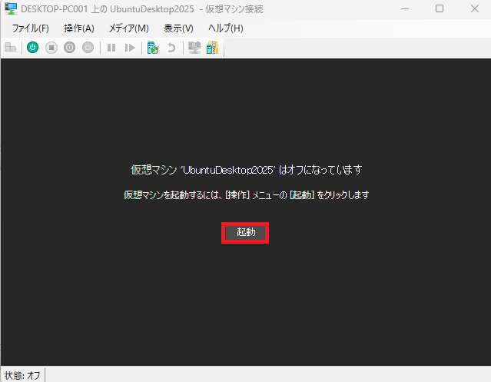Open the 表示(V) menu
Viewport: 491px width, 382px height.
click(178, 28)
